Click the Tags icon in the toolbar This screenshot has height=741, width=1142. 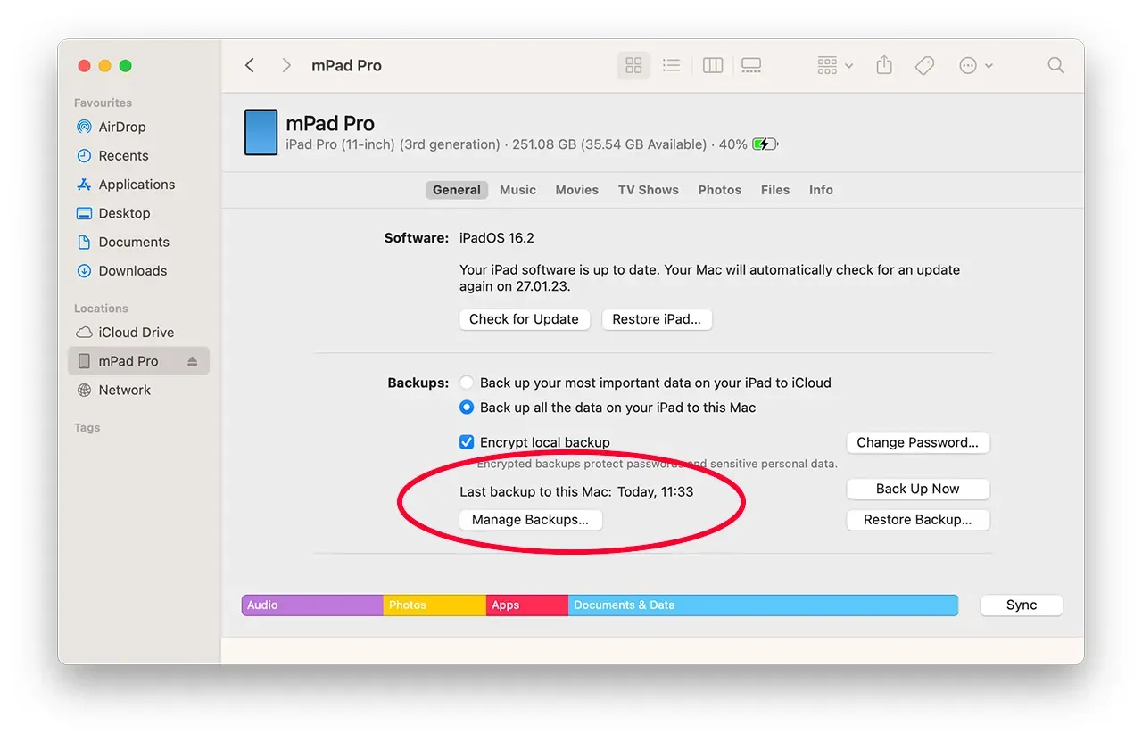click(x=924, y=64)
